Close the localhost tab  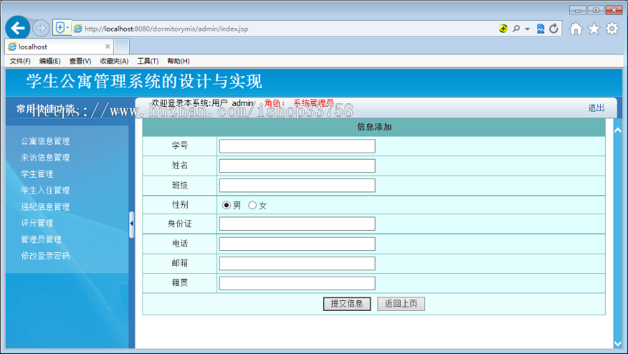pyautogui.click(x=107, y=47)
